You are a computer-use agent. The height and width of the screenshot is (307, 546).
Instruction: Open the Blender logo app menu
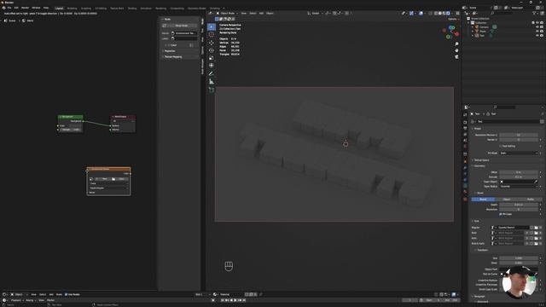click(3, 8)
